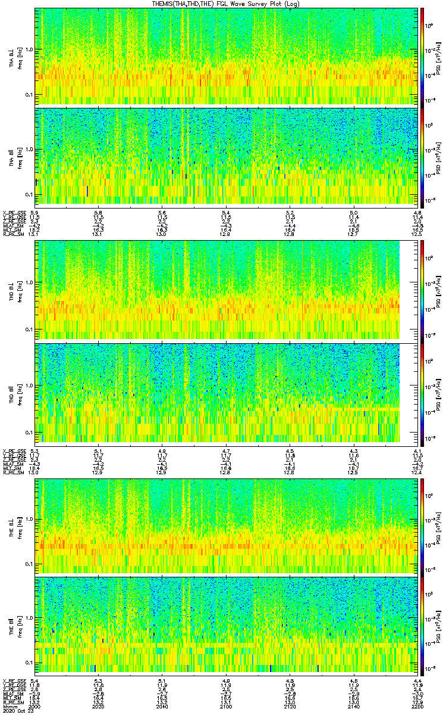Viewport: 446px width, 715px height.
Task: Click the PSD axis label next to the THD B-parallel color bar
Action: point(438,392)
